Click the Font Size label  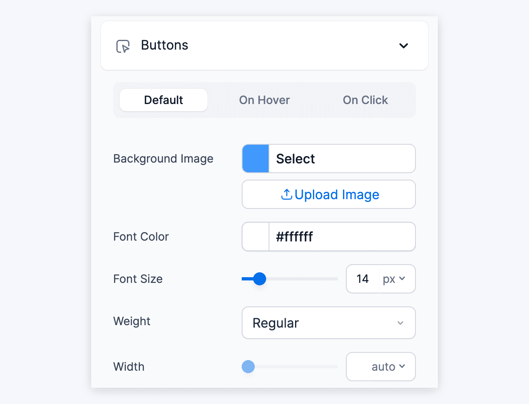point(138,279)
